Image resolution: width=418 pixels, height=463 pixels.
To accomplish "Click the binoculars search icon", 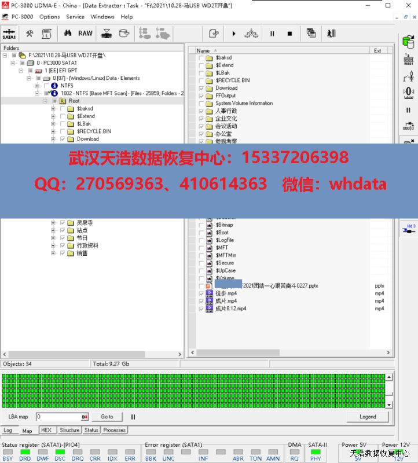I will pyautogui.click(x=68, y=34).
